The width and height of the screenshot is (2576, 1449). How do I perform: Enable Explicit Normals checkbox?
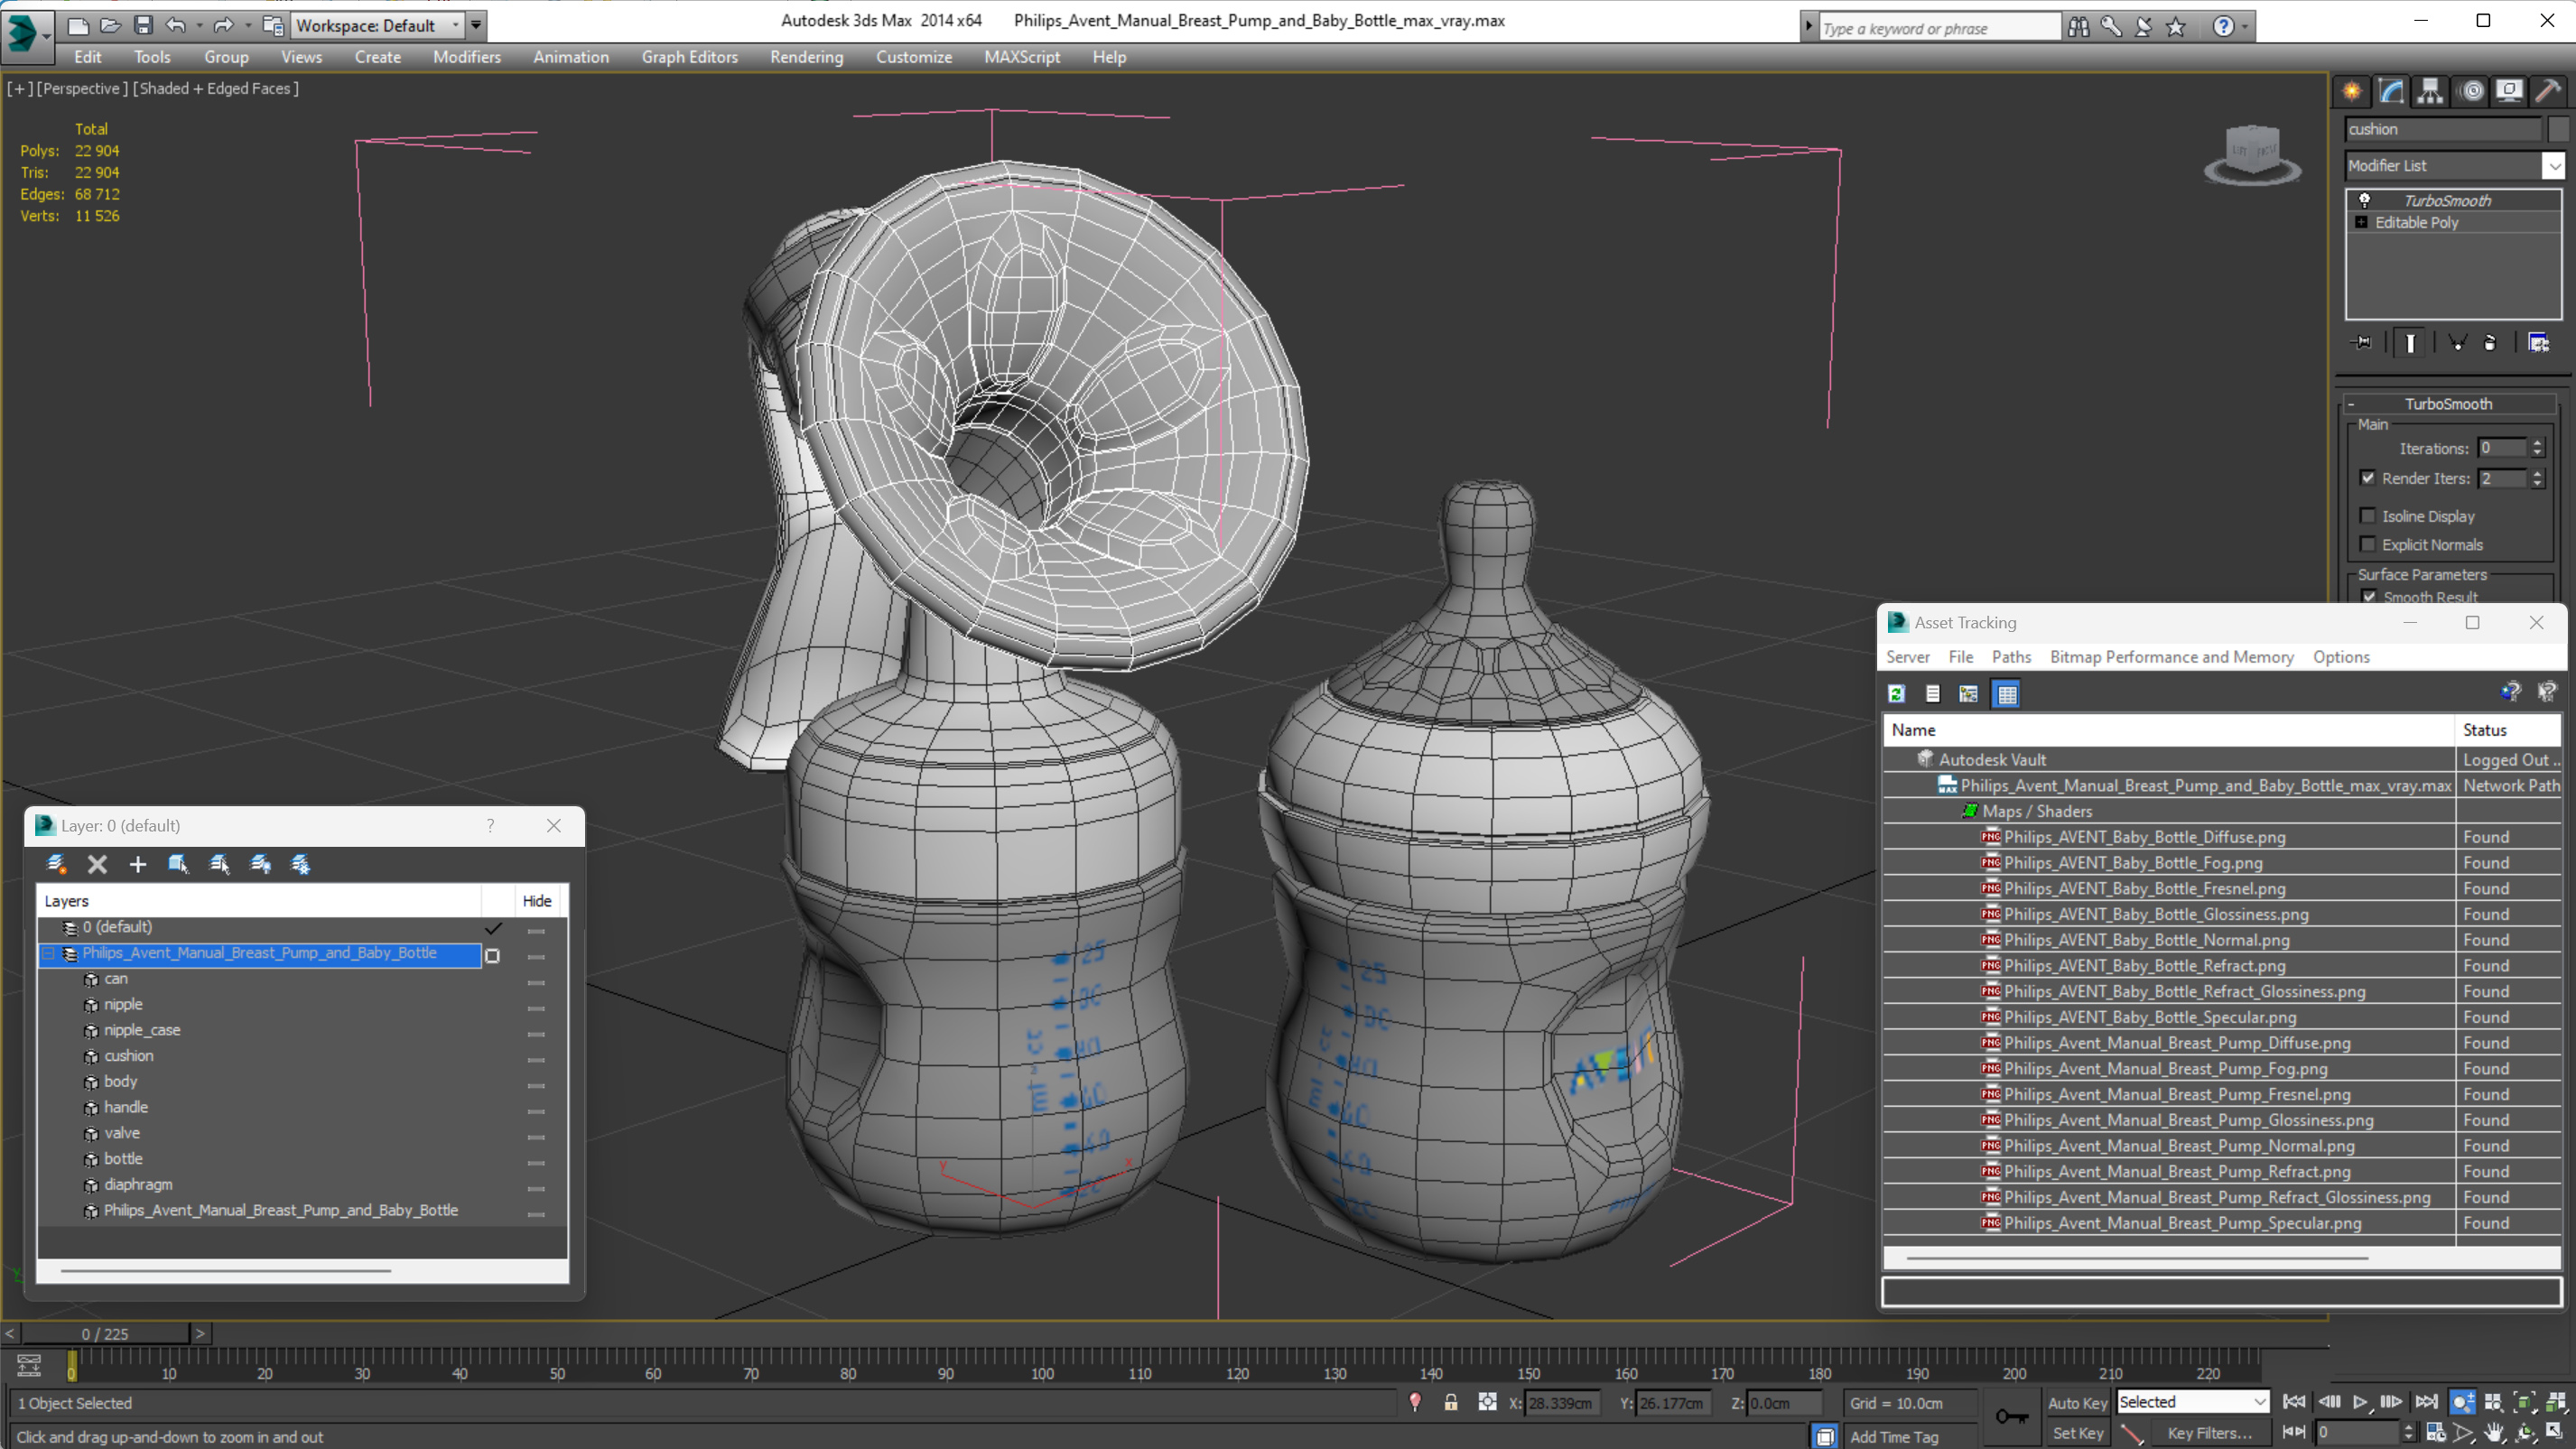click(x=2367, y=544)
